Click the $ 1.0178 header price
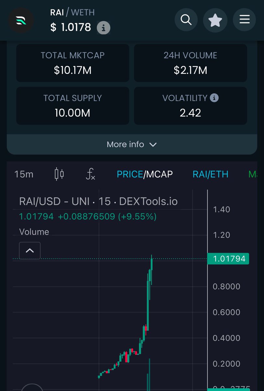The height and width of the screenshot is (391, 264). 71,27
